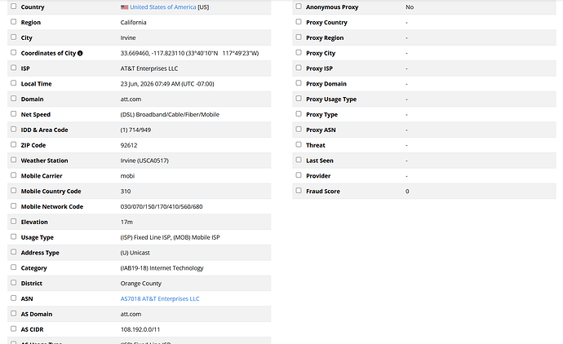Screen dimensions: 563x344
Task: Check the Mobile Carrier checkbox
Action: click(x=14, y=175)
